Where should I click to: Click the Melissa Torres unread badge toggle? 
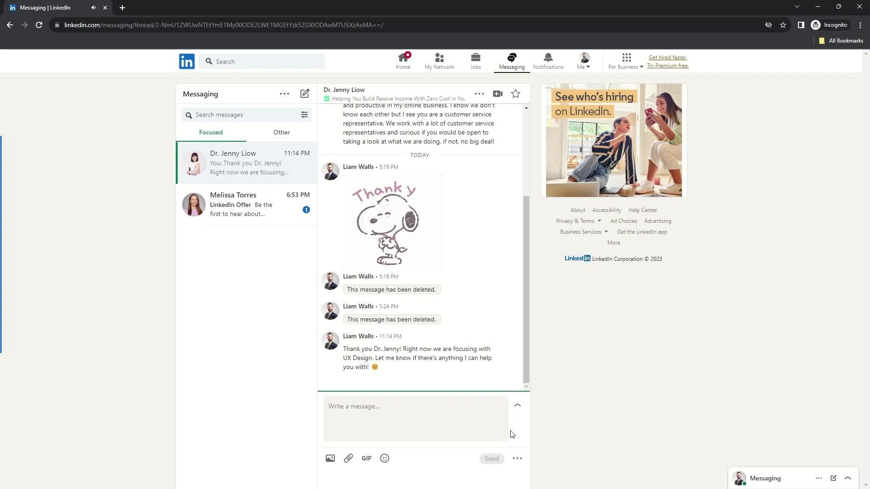click(x=306, y=210)
